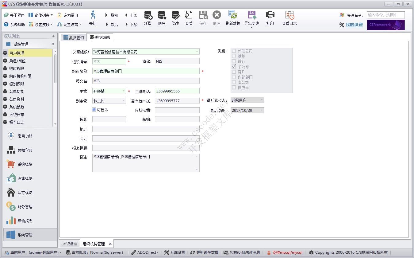Click the 打印 (Print) toolbar icon
The height and width of the screenshot is (258, 414).
[270, 18]
